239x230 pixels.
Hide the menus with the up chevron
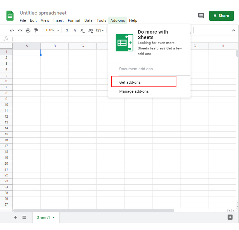pyautogui.click(x=233, y=30)
